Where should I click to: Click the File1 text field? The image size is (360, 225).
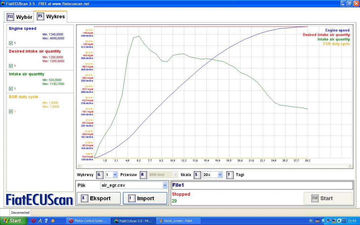click(x=262, y=185)
